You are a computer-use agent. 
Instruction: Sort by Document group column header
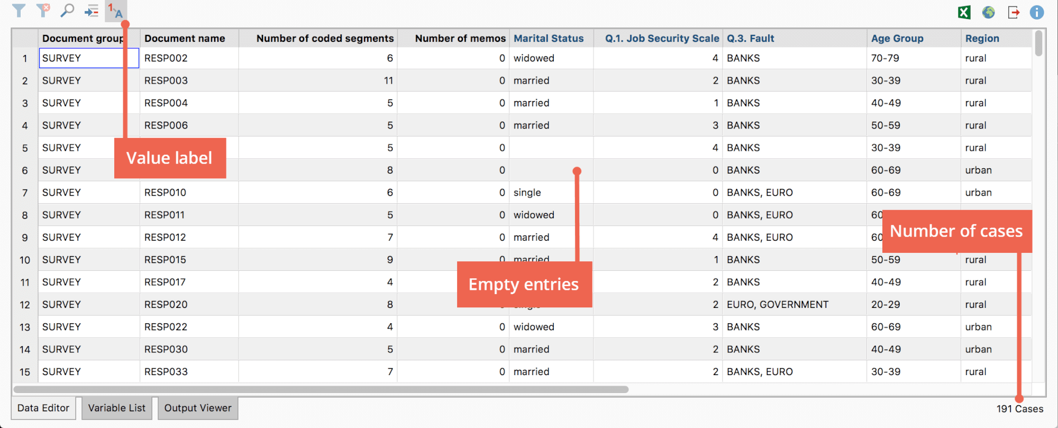coord(89,38)
